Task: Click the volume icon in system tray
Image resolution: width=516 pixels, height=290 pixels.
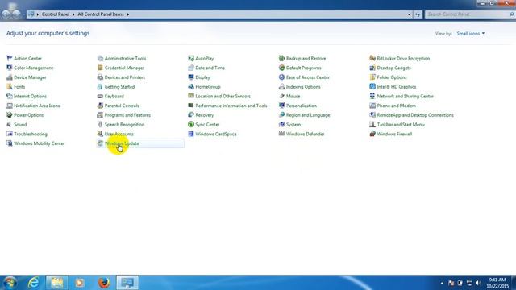Action: (x=479, y=283)
